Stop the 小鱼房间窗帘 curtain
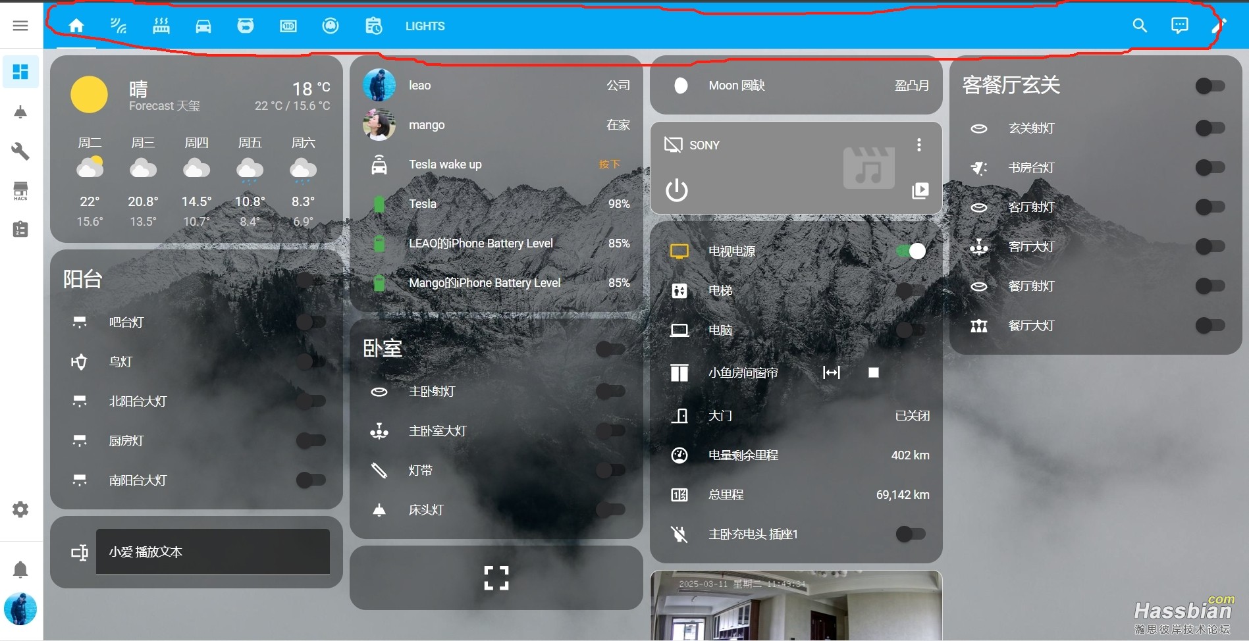The height and width of the screenshot is (641, 1249). tap(874, 372)
